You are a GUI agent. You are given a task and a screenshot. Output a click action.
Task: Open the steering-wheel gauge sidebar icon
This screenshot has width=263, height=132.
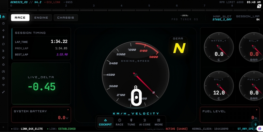click(3, 78)
